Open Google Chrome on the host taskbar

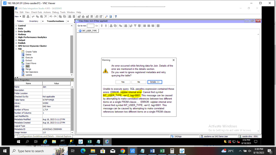pyautogui.click(x=123, y=151)
